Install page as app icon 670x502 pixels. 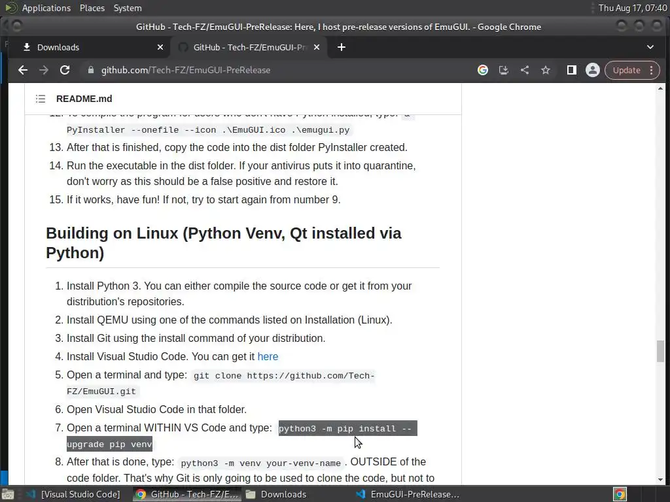point(504,70)
